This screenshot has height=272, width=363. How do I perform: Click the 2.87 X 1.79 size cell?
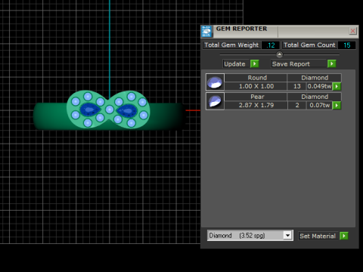(256, 105)
